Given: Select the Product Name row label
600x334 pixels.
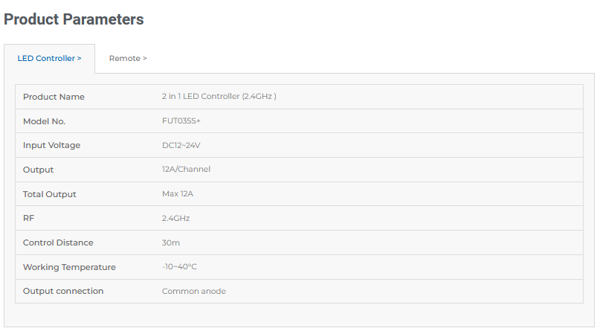Looking at the screenshot, I should click(54, 97).
